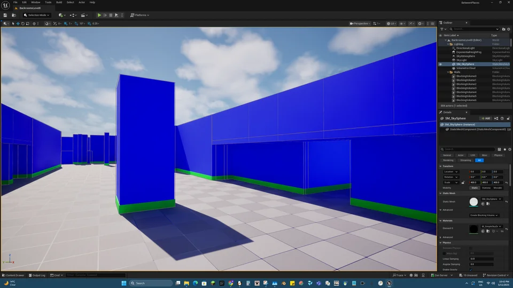Click the Static Mesh sphere thumbnail
This screenshot has height=288, width=513.
[473, 202]
